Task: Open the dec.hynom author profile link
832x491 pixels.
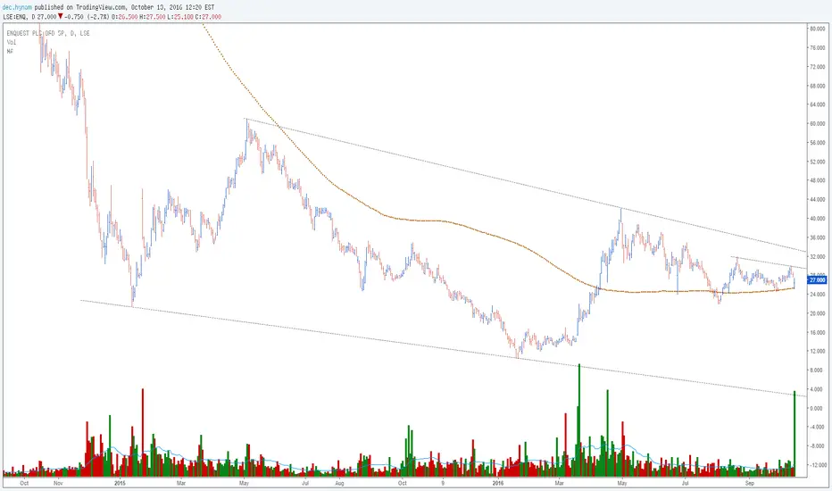Action: [x=17, y=7]
